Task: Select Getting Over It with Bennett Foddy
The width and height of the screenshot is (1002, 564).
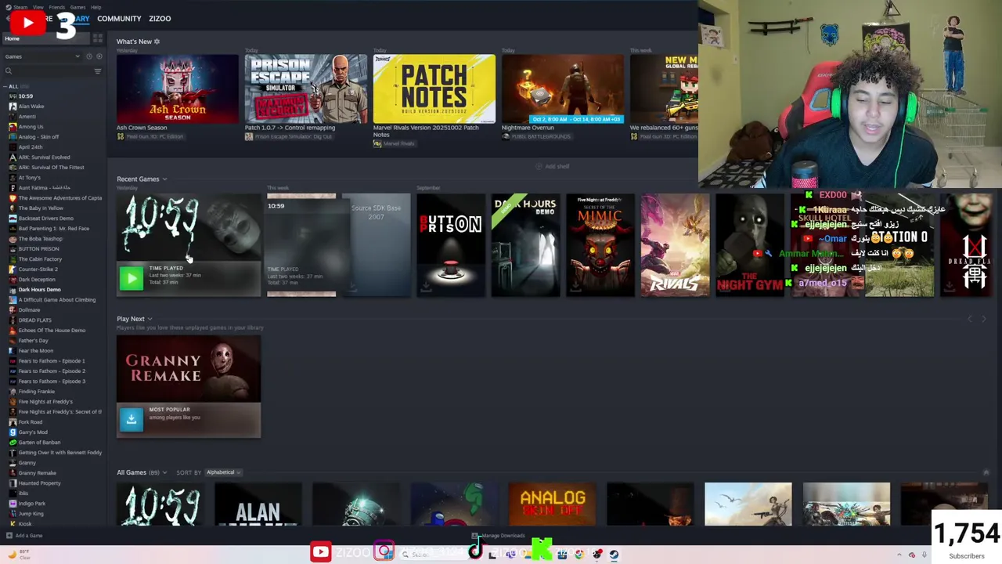Action: 60,453
